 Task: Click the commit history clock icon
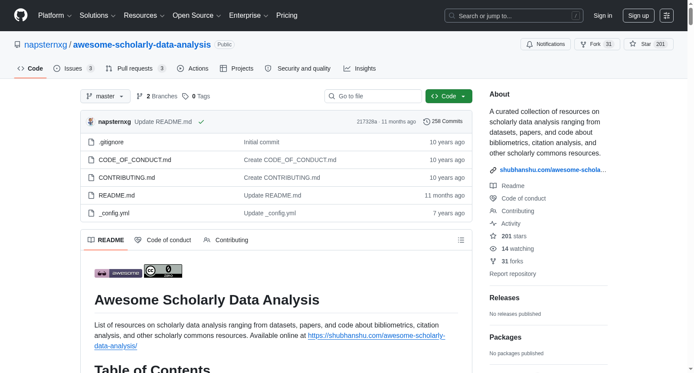point(427,122)
